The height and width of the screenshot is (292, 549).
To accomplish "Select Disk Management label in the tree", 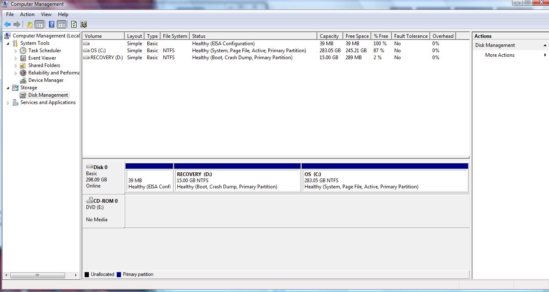I will (x=48, y=95).
